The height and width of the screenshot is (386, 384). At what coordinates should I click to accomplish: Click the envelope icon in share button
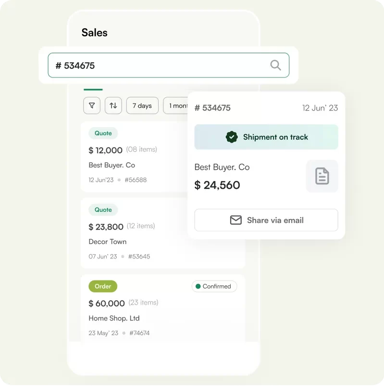(235, 220)
